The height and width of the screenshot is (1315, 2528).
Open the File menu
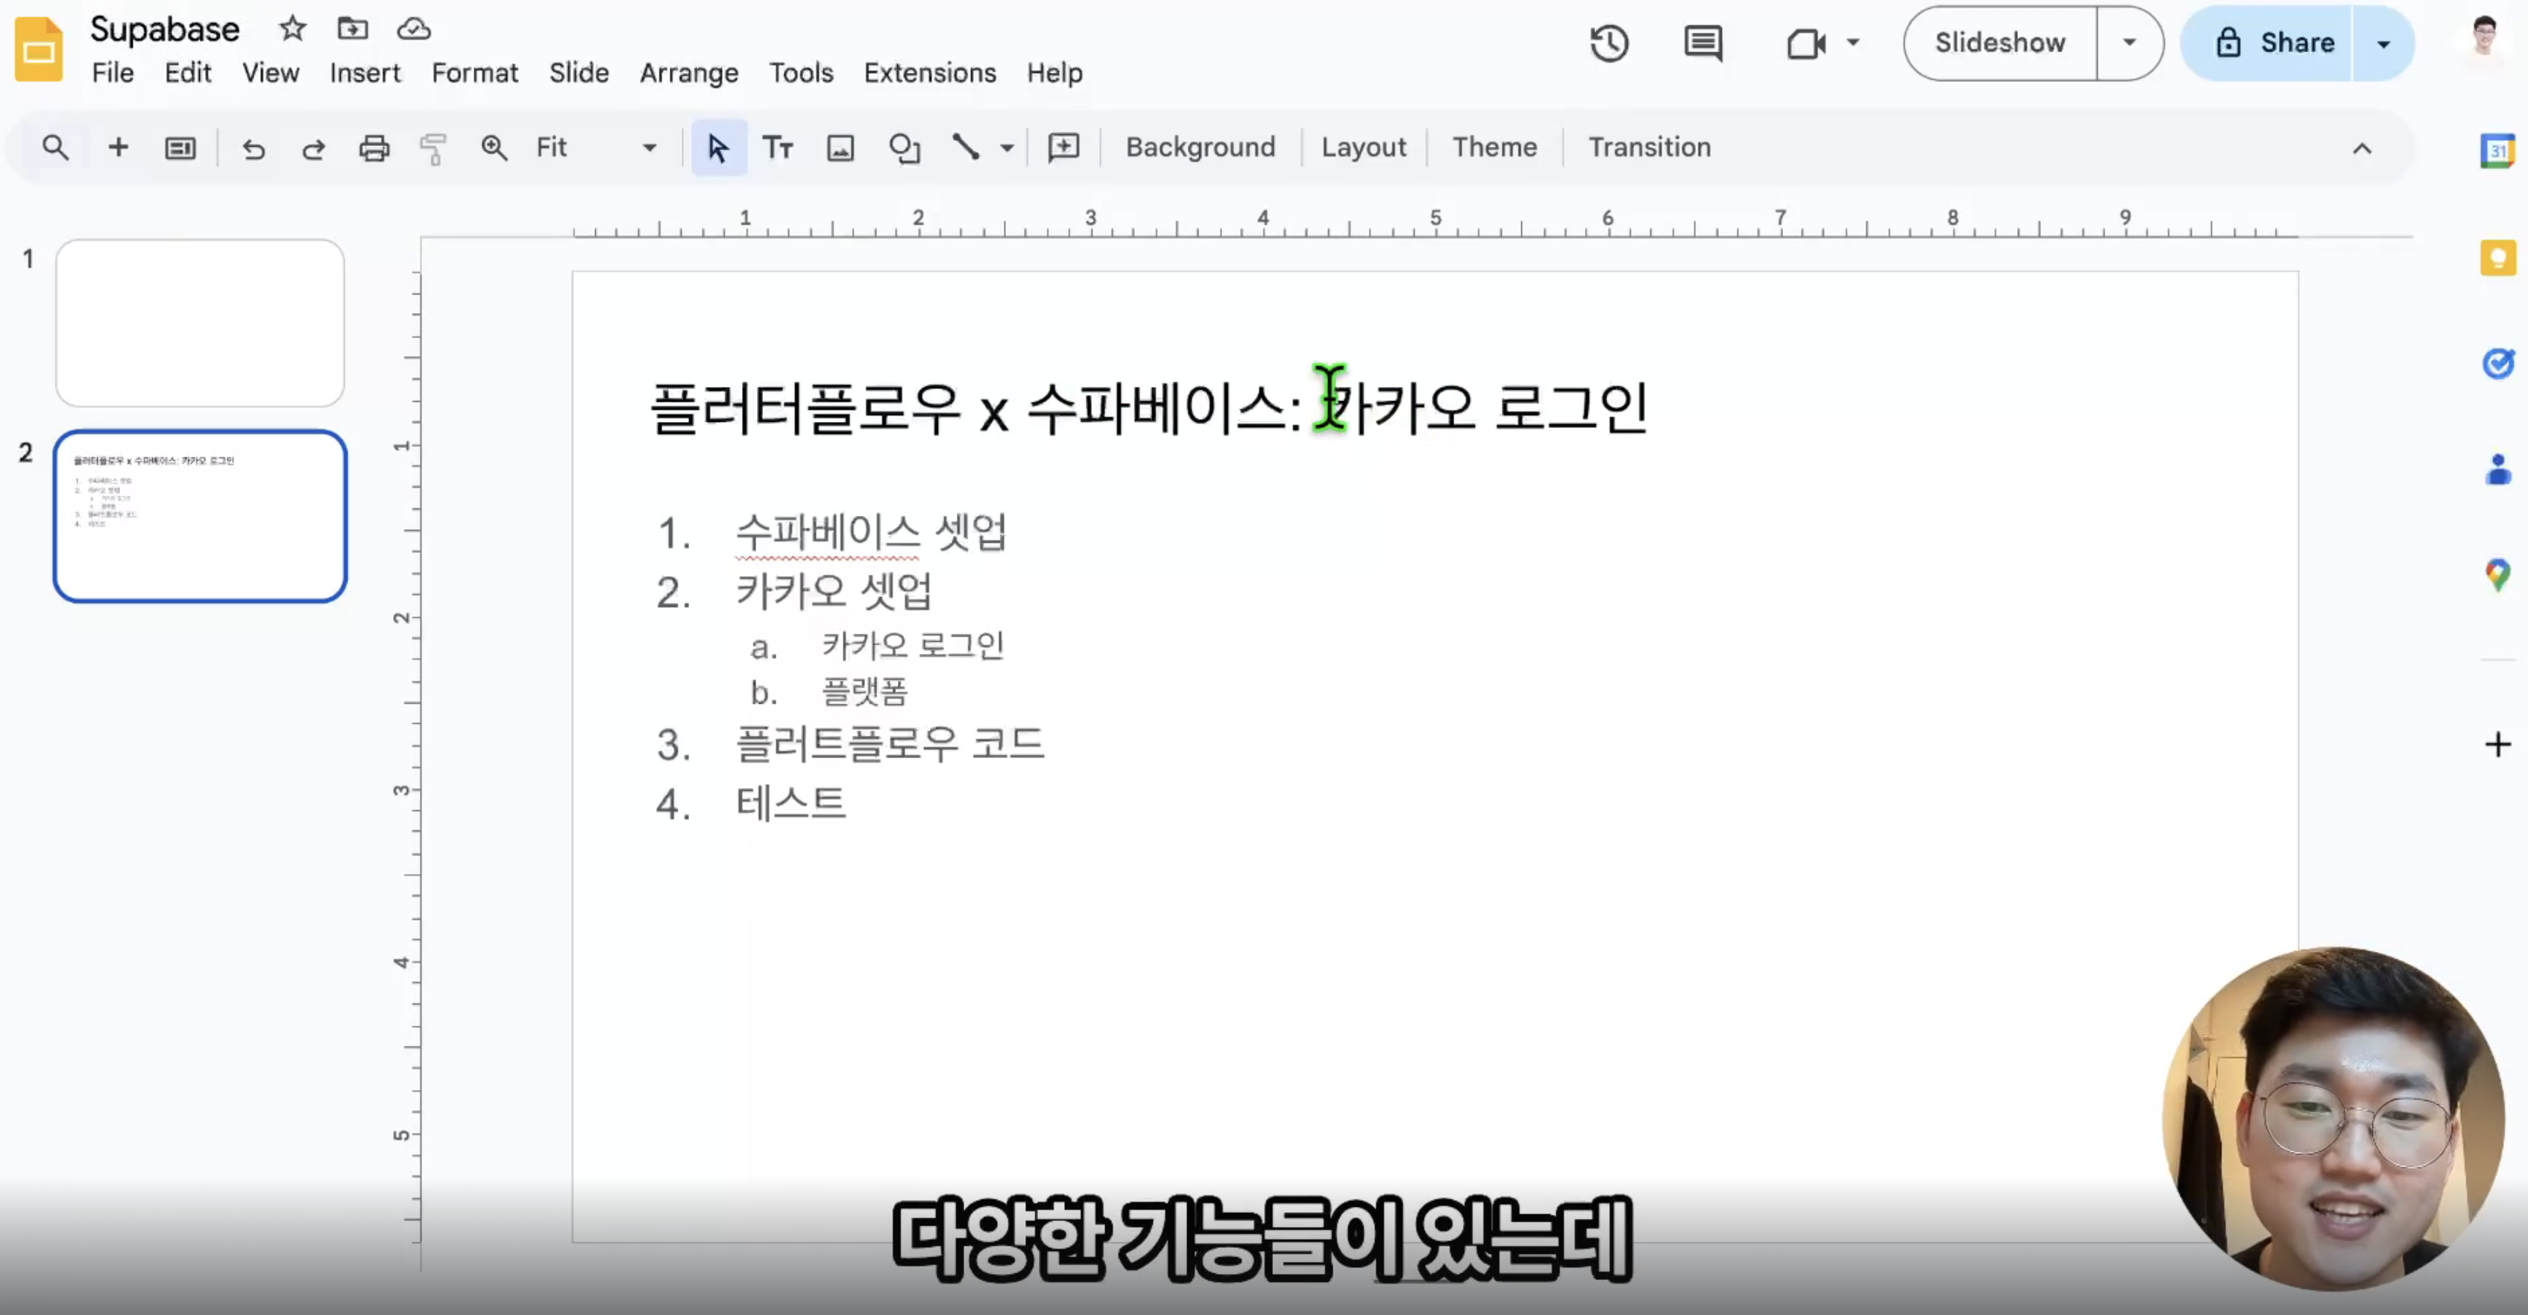click(x=113, y=72)
